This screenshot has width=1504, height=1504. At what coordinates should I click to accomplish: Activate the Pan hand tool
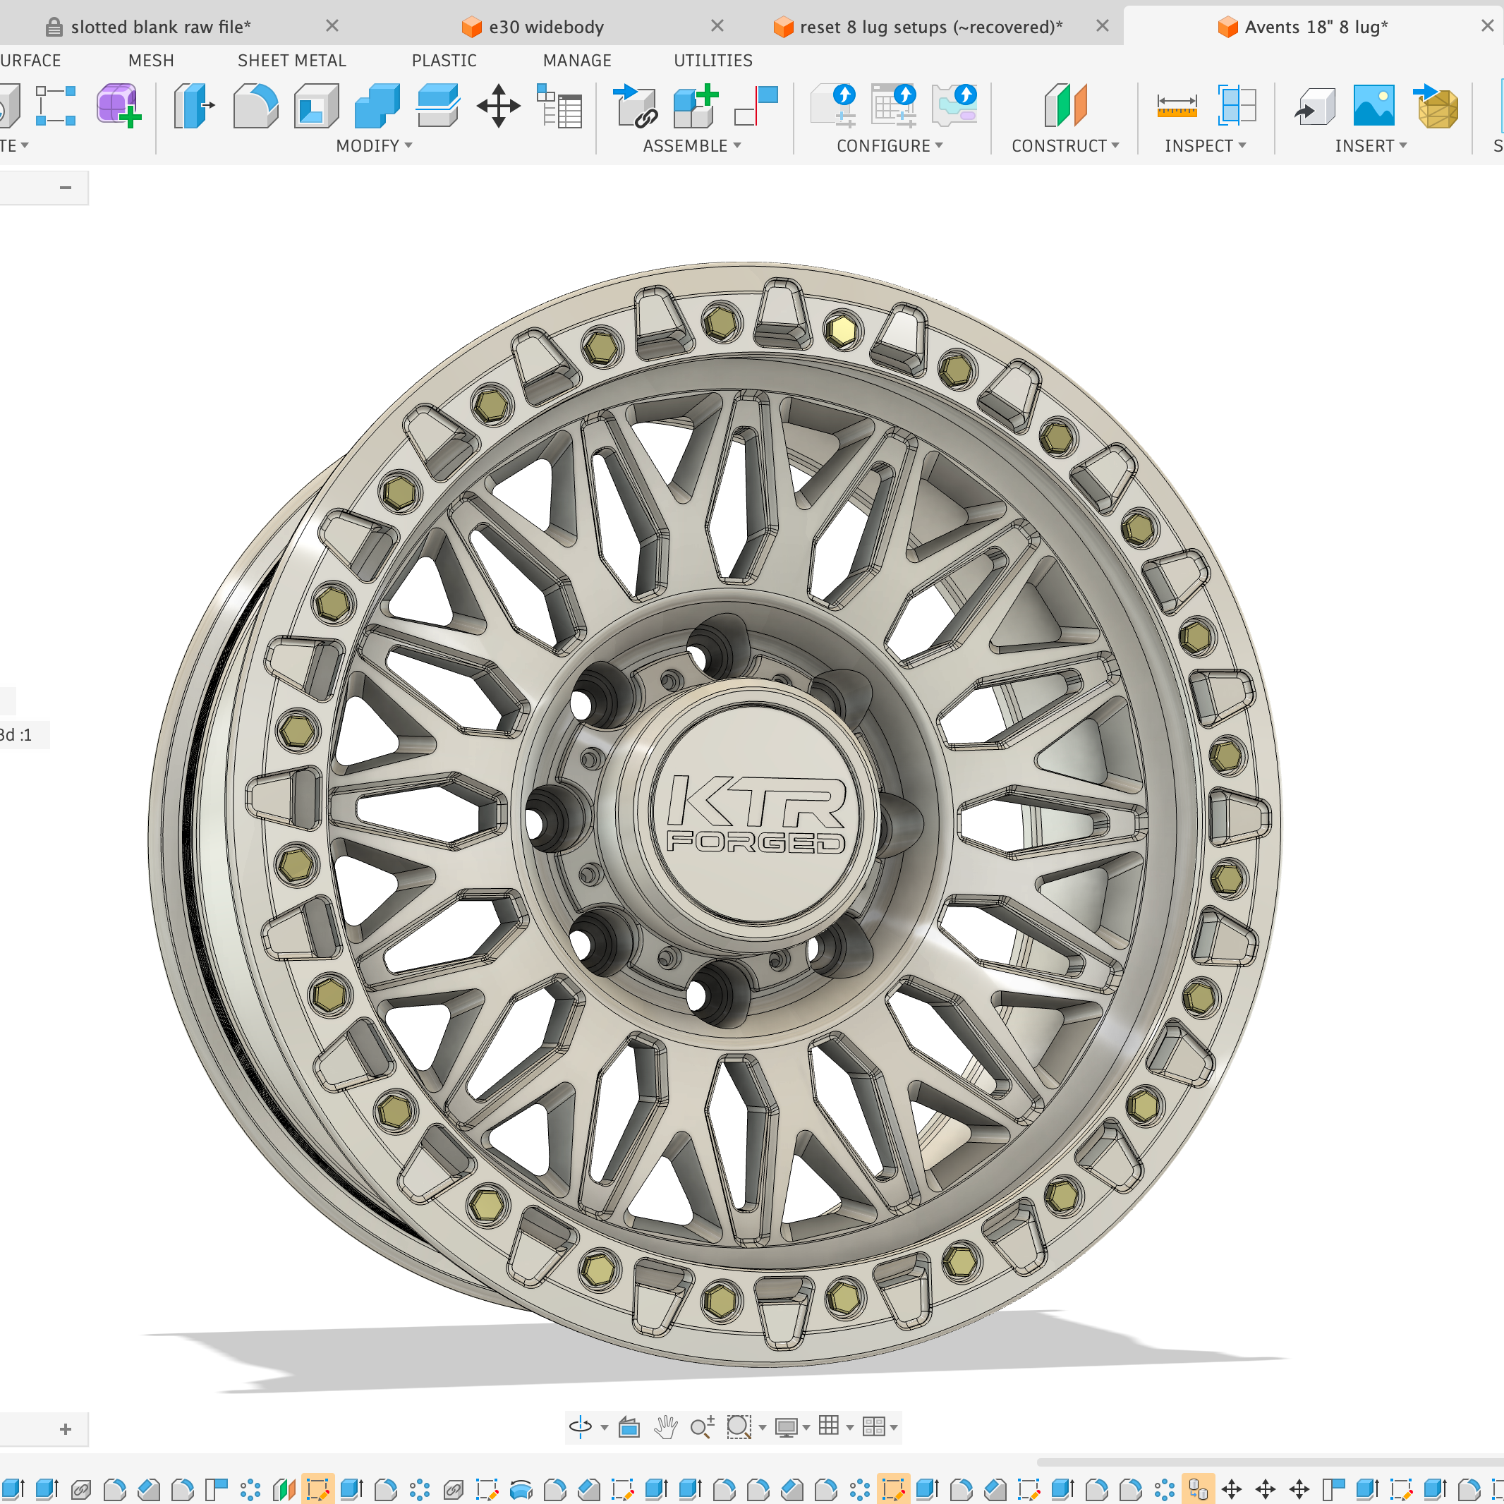tap(666, 1426)
